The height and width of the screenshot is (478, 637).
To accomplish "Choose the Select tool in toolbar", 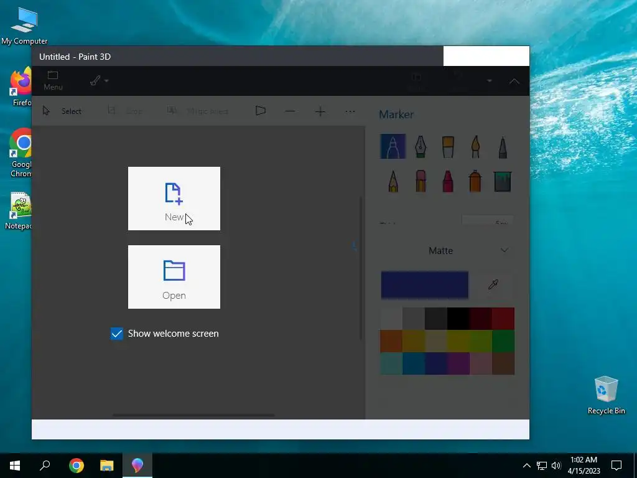I will (62, 111).
